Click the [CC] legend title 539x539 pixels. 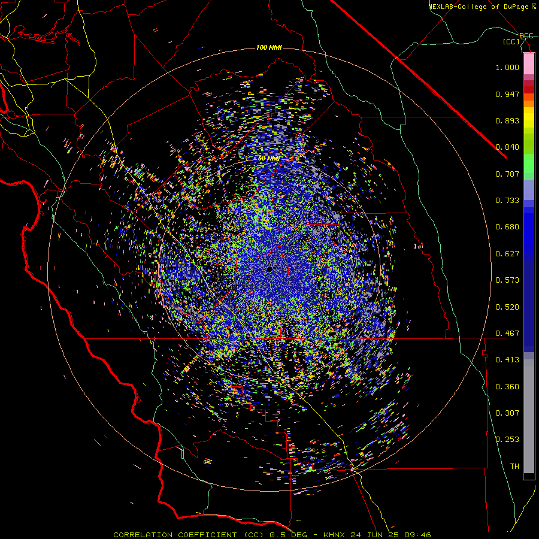point(511,41)
